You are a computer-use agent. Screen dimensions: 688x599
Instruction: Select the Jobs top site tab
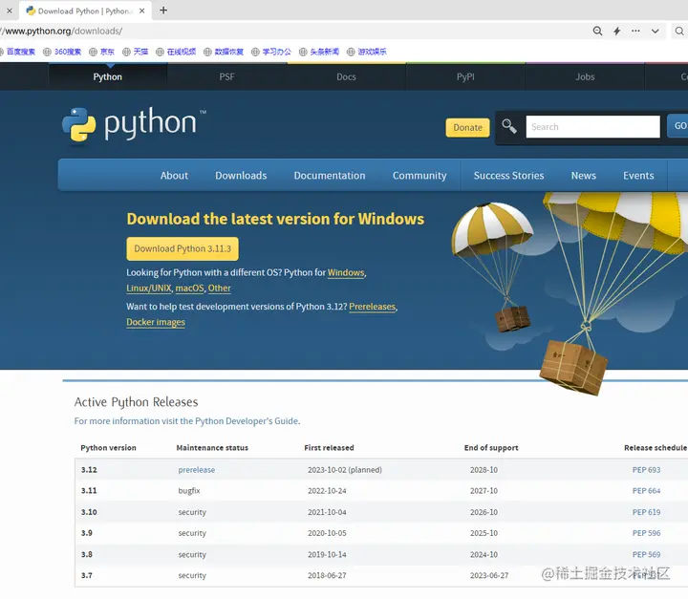(585, 76)
